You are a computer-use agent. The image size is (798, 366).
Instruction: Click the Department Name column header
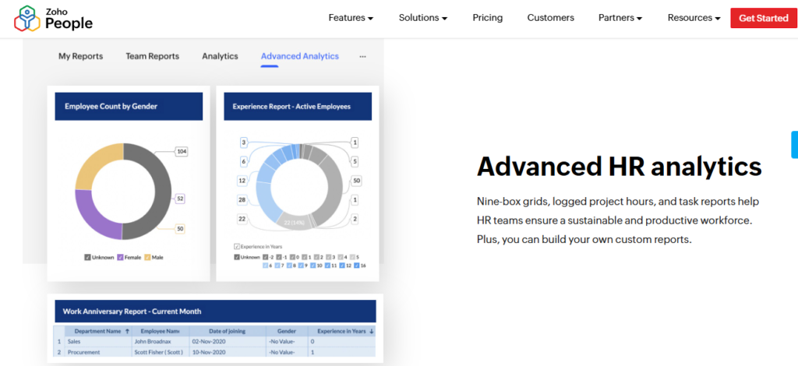[x=97, y=331]
